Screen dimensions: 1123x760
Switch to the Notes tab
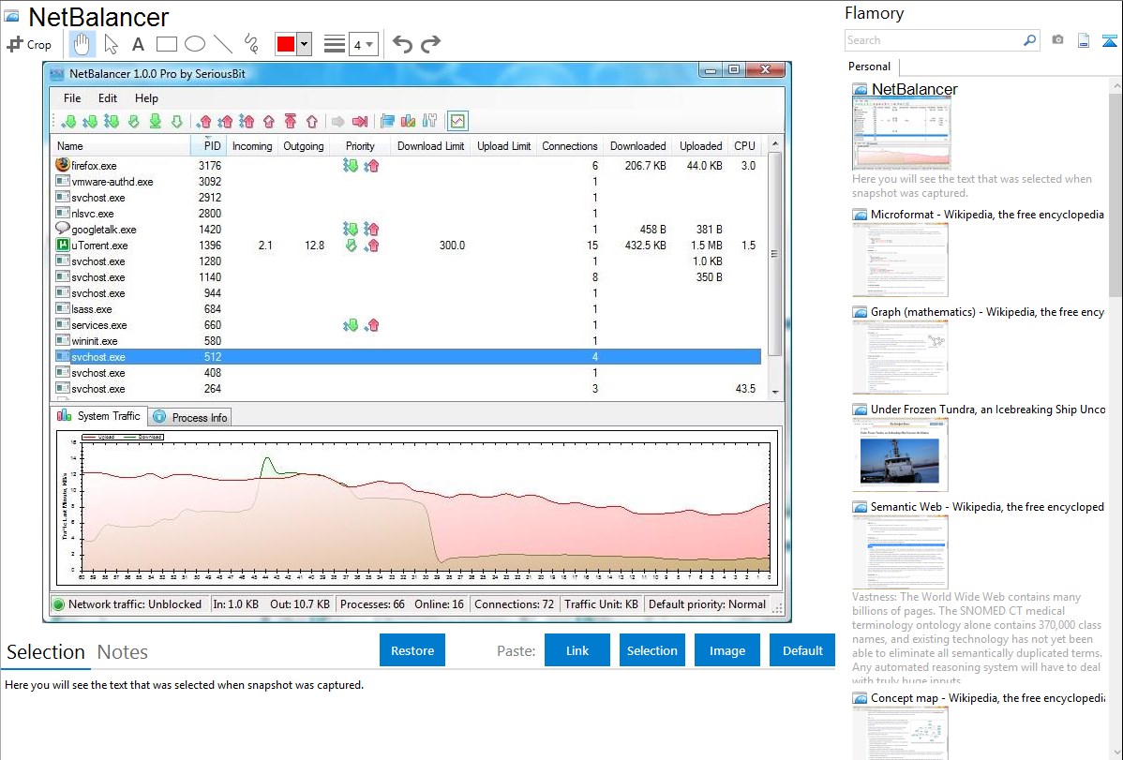(122, 652)
